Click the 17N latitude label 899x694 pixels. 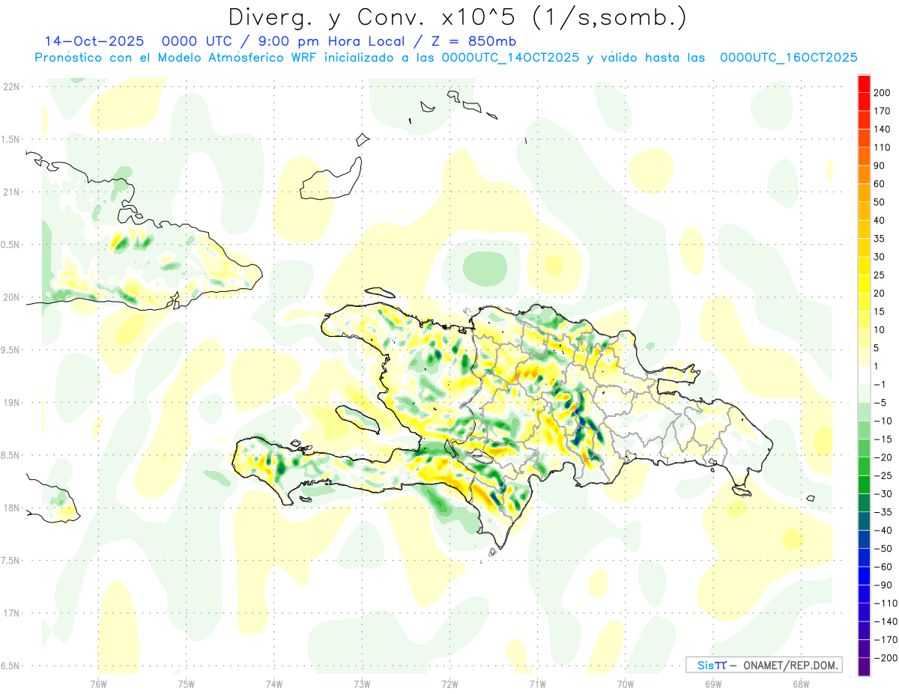(11, 613)
